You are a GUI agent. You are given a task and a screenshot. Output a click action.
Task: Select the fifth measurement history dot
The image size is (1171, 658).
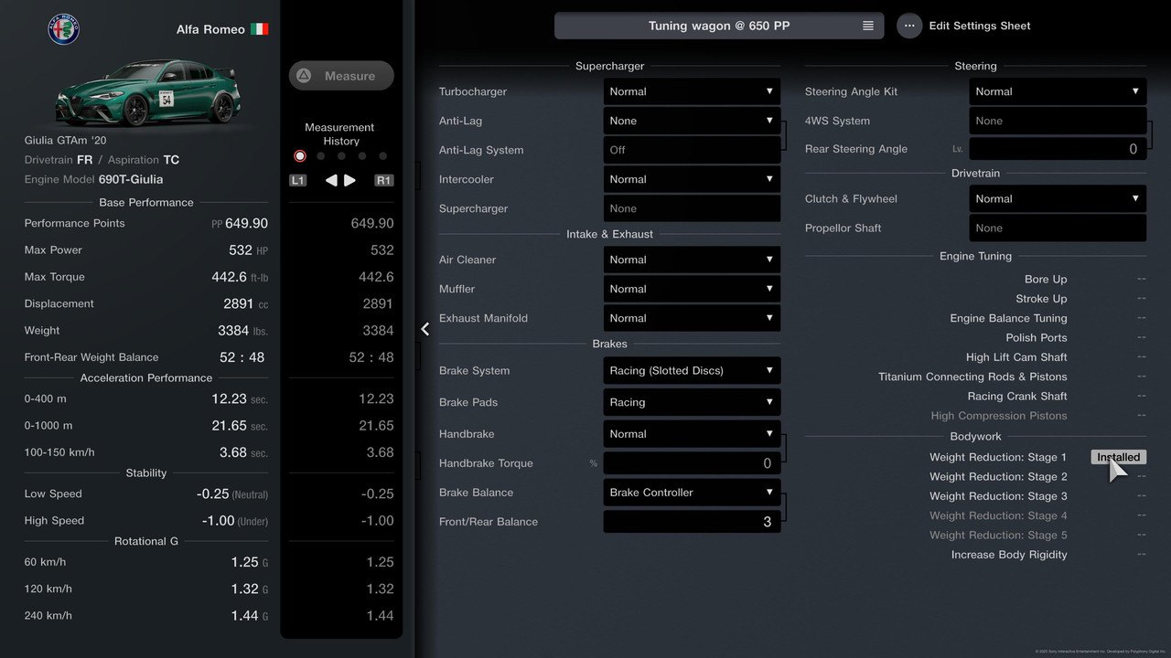pyautogui.click(x=383, y=156)
